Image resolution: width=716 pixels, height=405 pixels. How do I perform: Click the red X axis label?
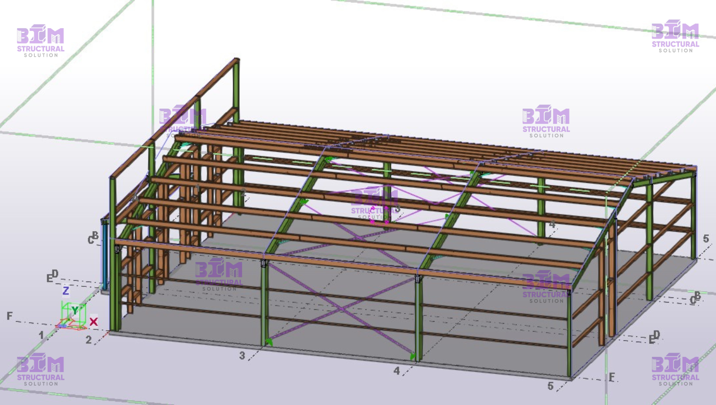[x=94, y=322]
